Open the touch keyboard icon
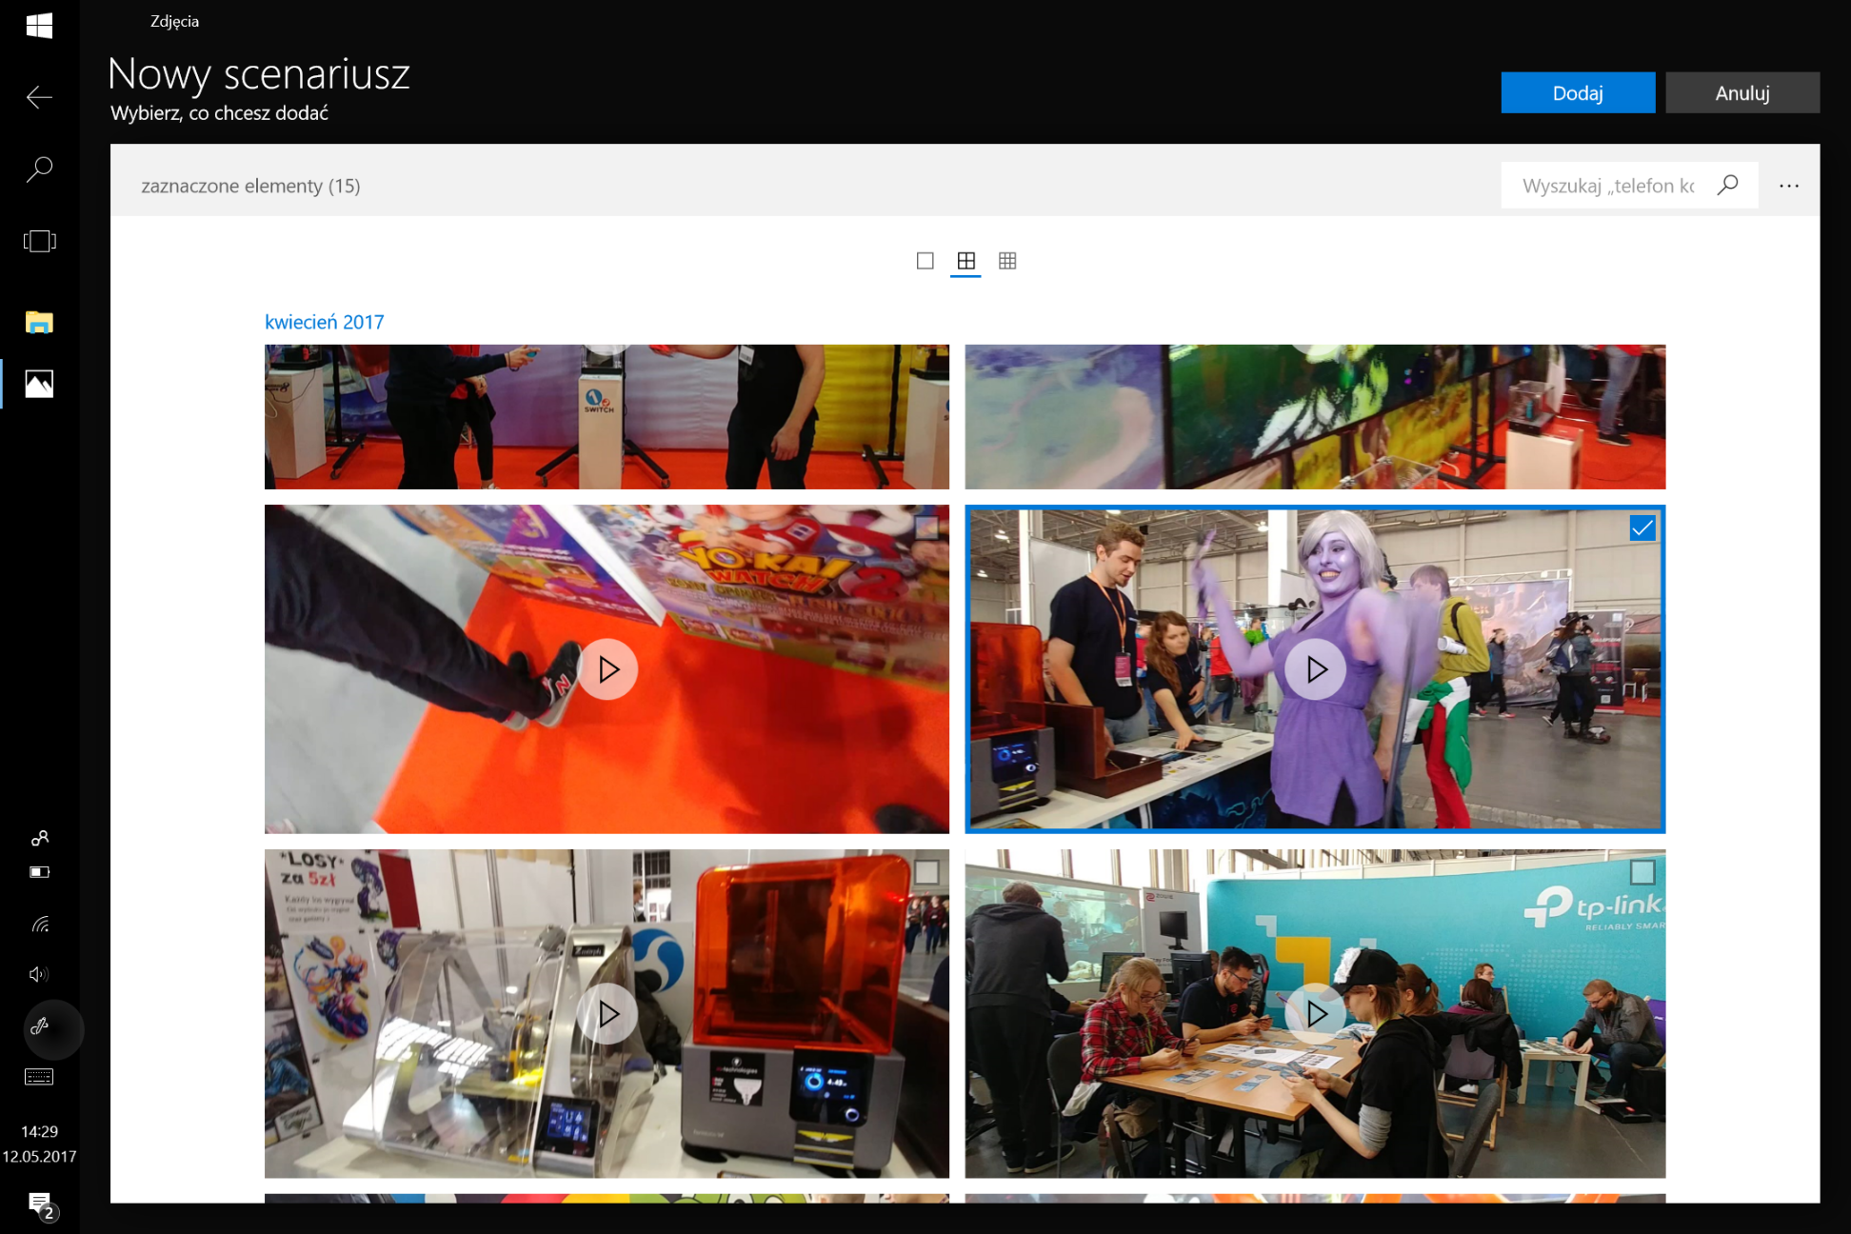This screenshot has width=1851, height=1234. (39, 1077)
